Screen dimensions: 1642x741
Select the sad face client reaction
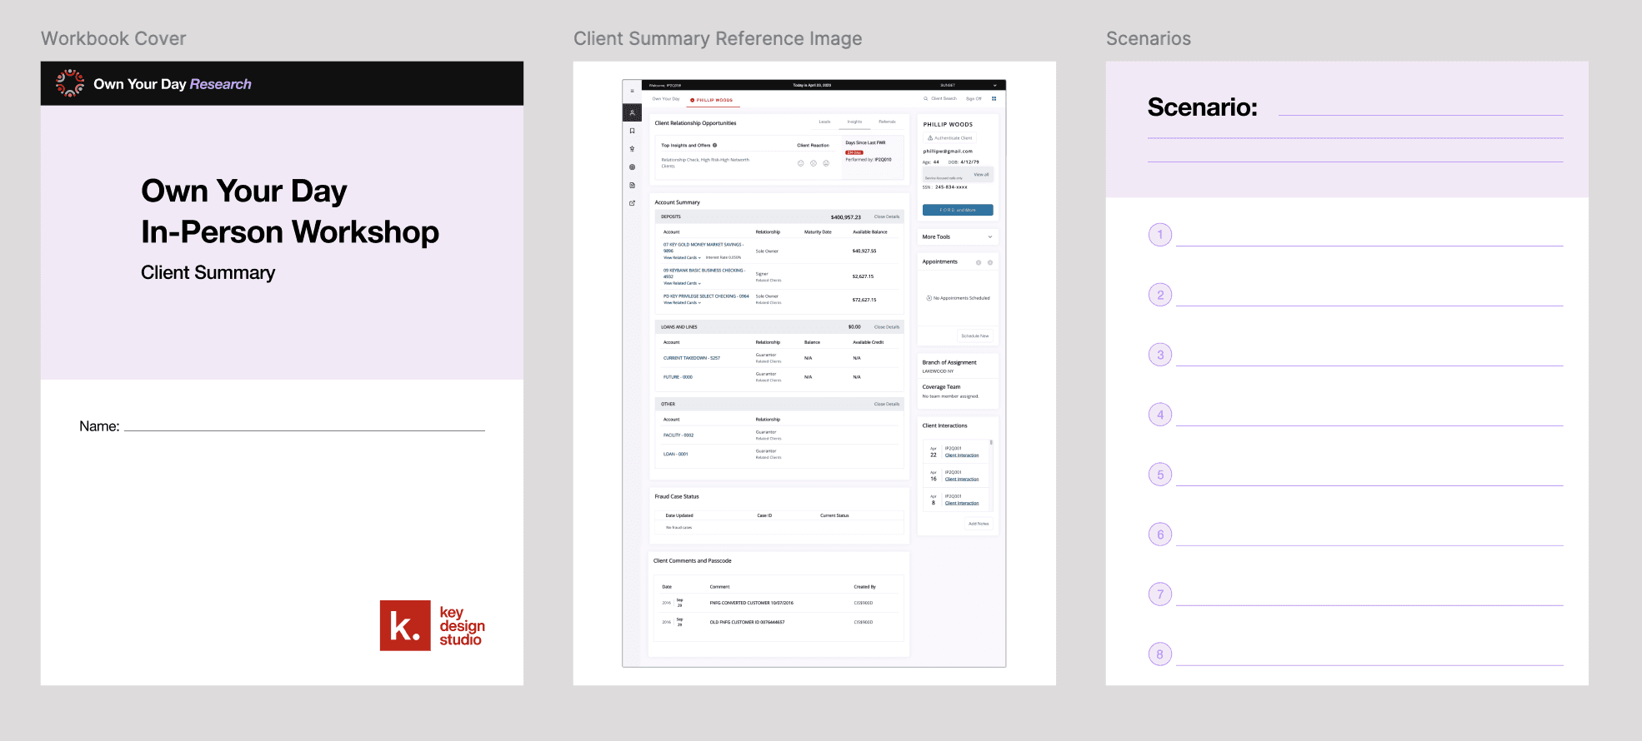(826, 163)
